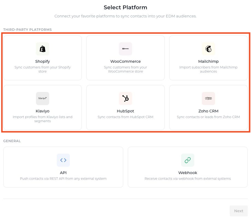The height and width of the screenshot is (221, 251).
Task: Click the Klaviyo logo icon
Action: point(42,98)
